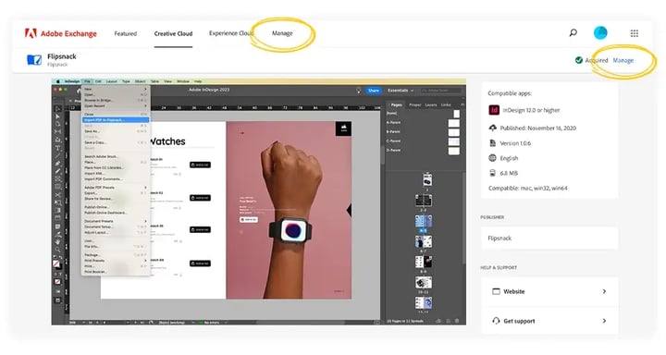The width and height of the screenshot is (666, 355).
Task: Expand the Print Presets submenu
Action: (x=115, y=261)
